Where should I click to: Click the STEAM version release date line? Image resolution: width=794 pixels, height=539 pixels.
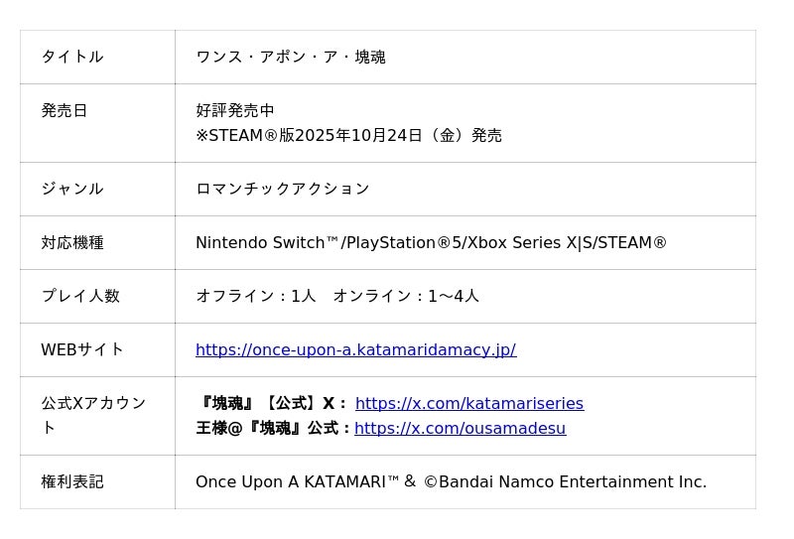coord(348,135)
